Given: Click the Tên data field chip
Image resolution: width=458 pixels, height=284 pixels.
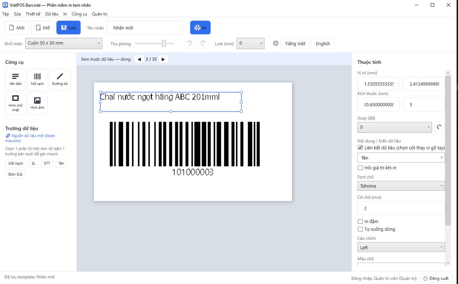Looking at the screenshot, I should (61, 163).
